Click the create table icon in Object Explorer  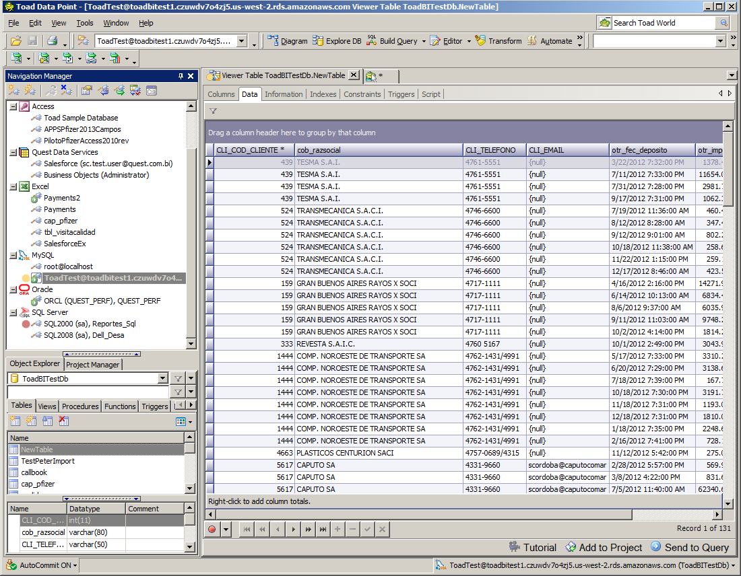(15, 421)
